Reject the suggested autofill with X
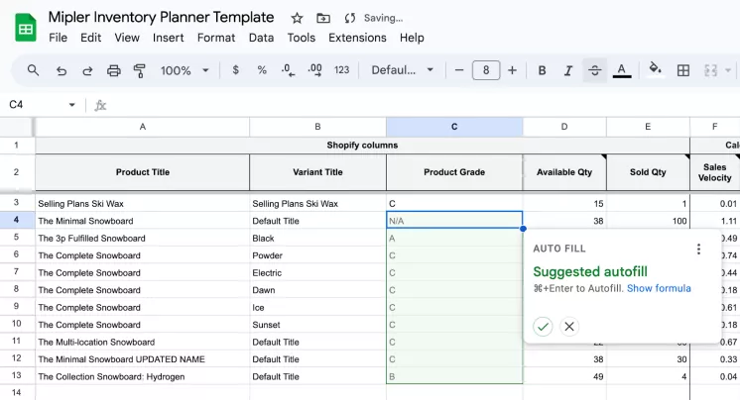Viewport: 740px width, 400px height. point(569,327)
